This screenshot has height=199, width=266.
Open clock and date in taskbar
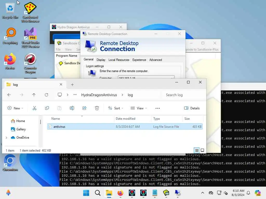(238, 193)
